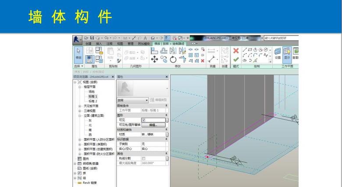Image resolution: width=342 pixels, height=187 pixels.
Task: Enable the 轨线分割 checkbox
Action: coord(143,158)
